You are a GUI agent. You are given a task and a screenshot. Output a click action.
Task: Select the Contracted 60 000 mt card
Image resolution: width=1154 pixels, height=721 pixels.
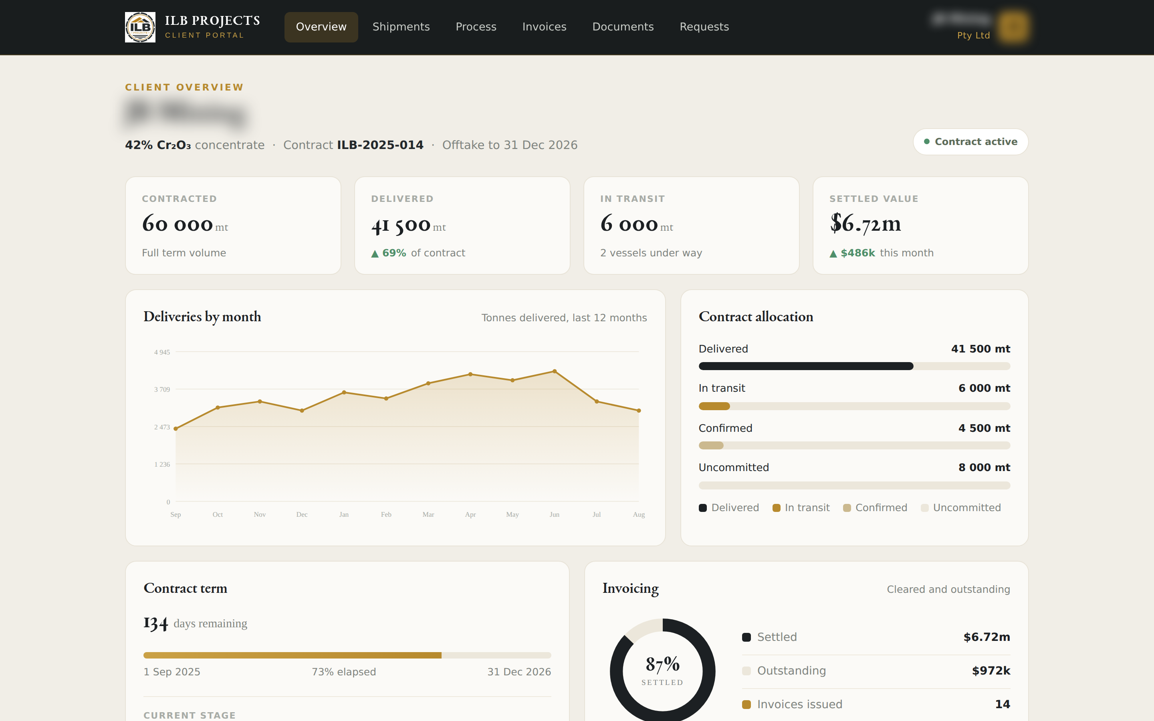click(233, 226)
